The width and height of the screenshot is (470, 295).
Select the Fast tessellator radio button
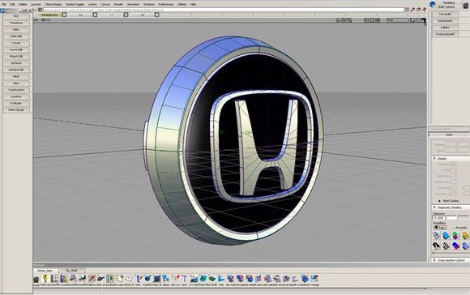pyautogui.click(x=440, y=228)
